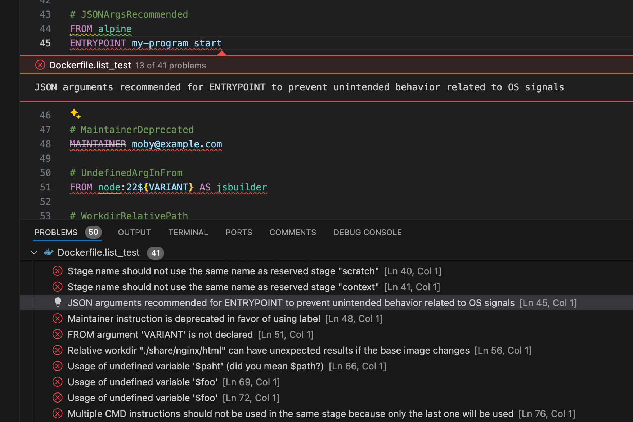Screen dimensions: 633x422
Task: Click the lightbulb quick-fix icon for ENTRYPOINT problem
Action: (x=58, y=302)
